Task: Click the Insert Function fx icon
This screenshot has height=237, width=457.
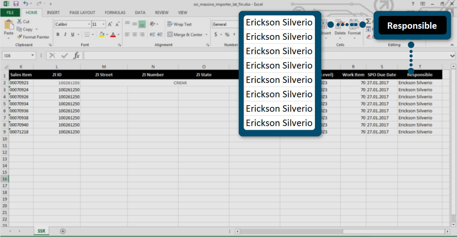Action: [x=77, y=55]
